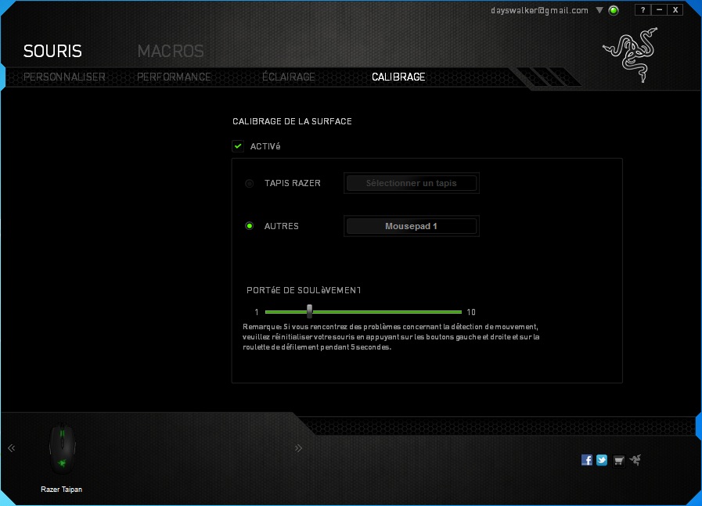Click the small Razer logo icon beside the cart
702x506 pixels.
pos(635,460)
